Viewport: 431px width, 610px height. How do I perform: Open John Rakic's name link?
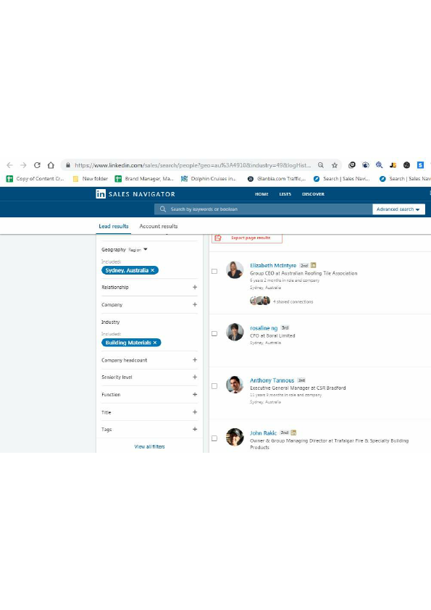(x=264, y=433)
